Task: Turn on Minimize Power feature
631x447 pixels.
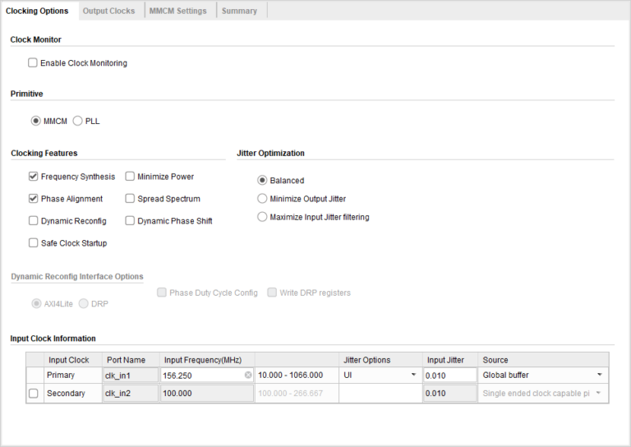Action: tap(130, 177)
